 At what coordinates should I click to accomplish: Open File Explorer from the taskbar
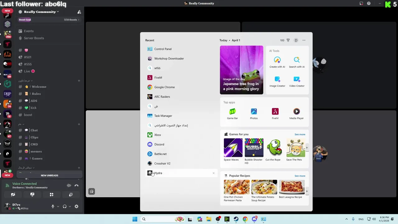tap(209, 219)
